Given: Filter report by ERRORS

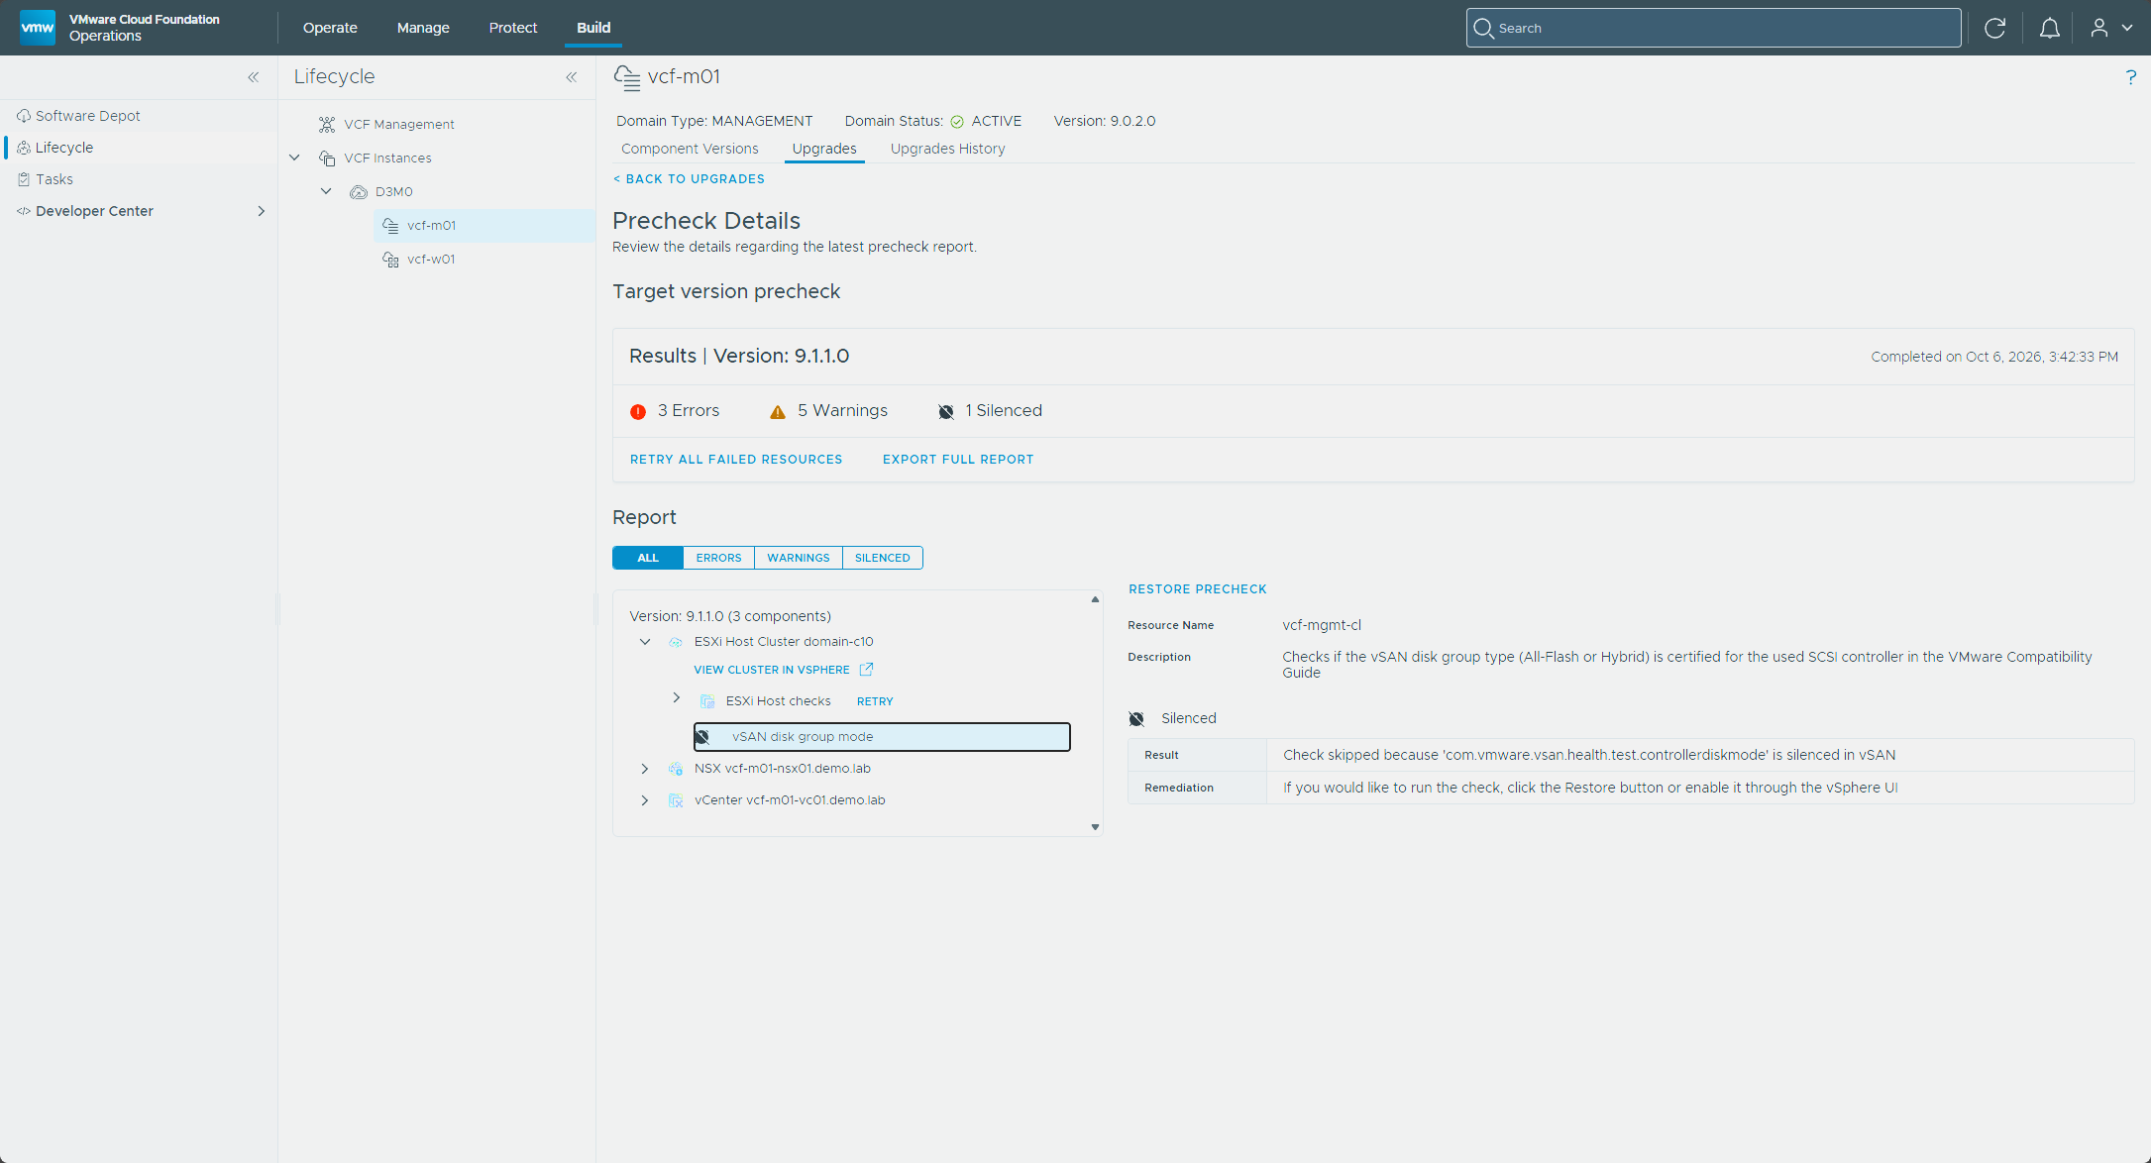Looking at the screenshot, I should click(718, 558).
